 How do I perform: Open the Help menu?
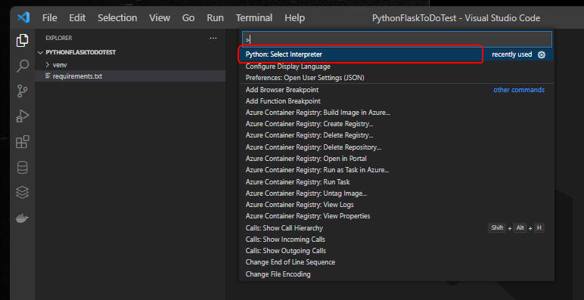click(294, 18)
